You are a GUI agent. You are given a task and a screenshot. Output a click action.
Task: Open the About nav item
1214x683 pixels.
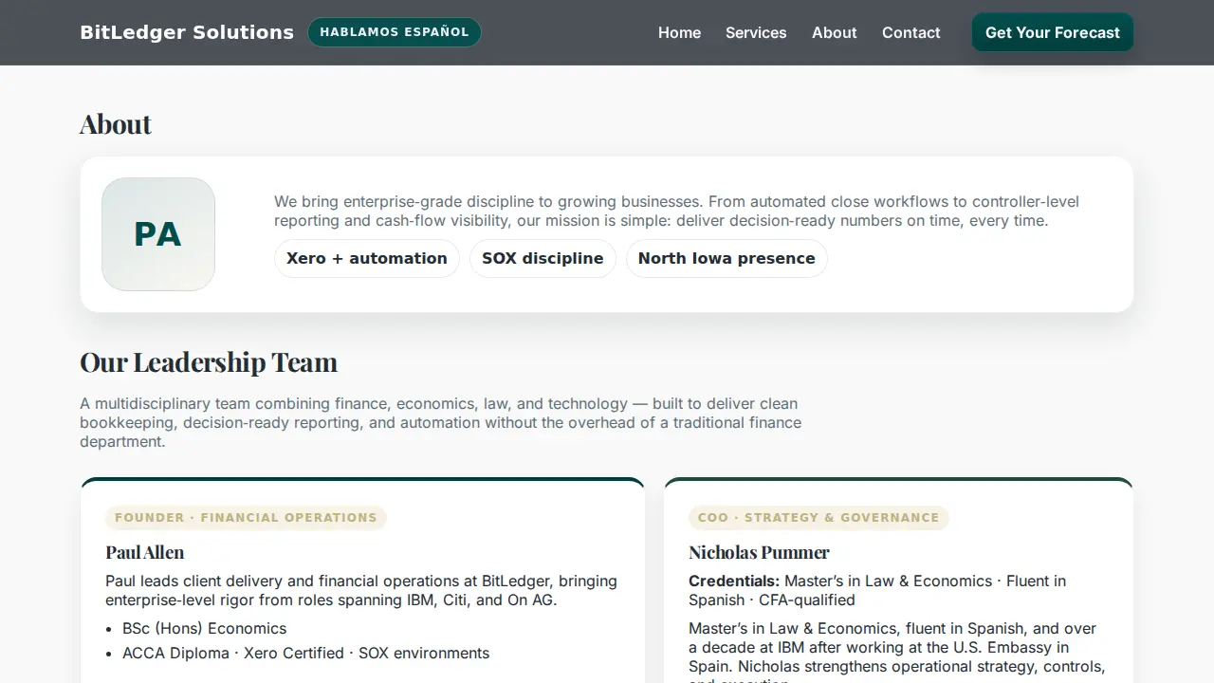coord(835,32)
